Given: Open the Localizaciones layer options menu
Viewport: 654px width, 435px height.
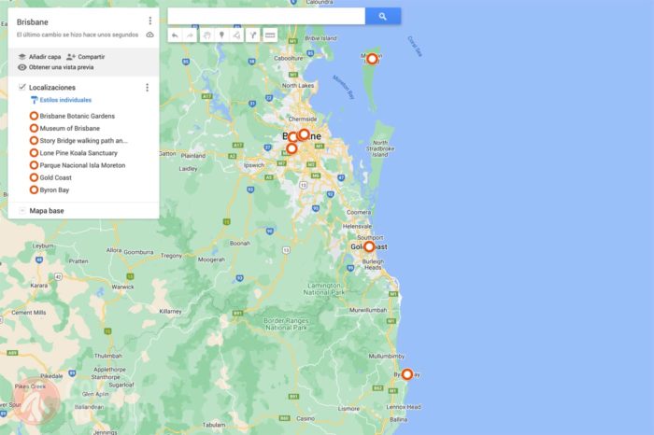Looking at the screenshot, I should point(147,88).
